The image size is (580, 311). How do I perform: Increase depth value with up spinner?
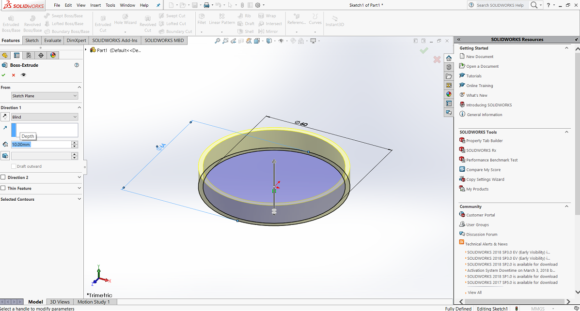74,143
